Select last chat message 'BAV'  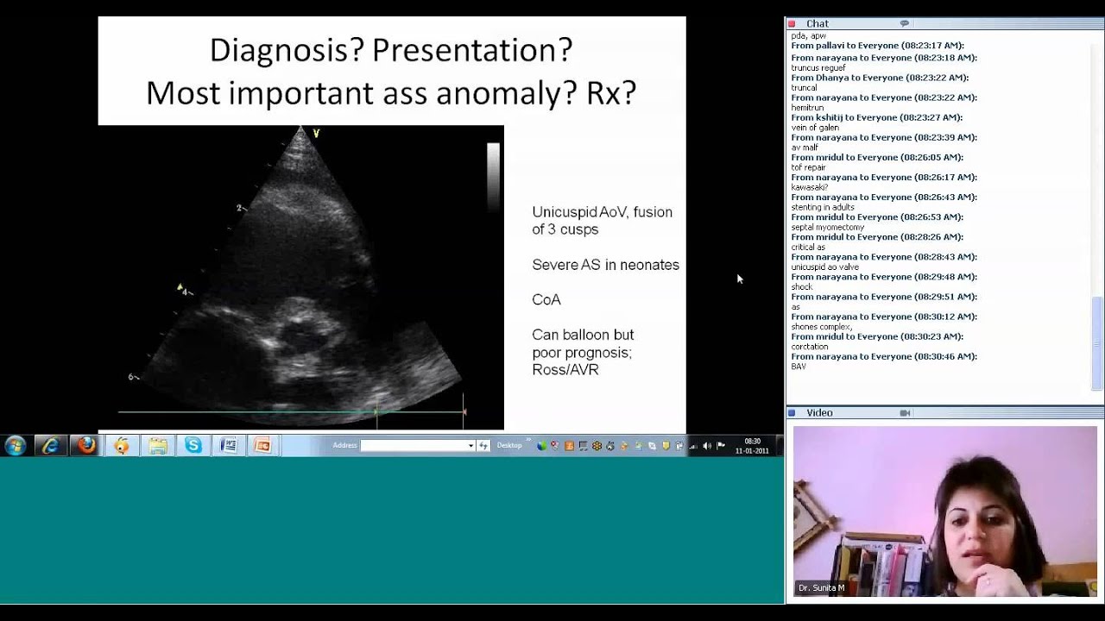(x=799, y=367)
